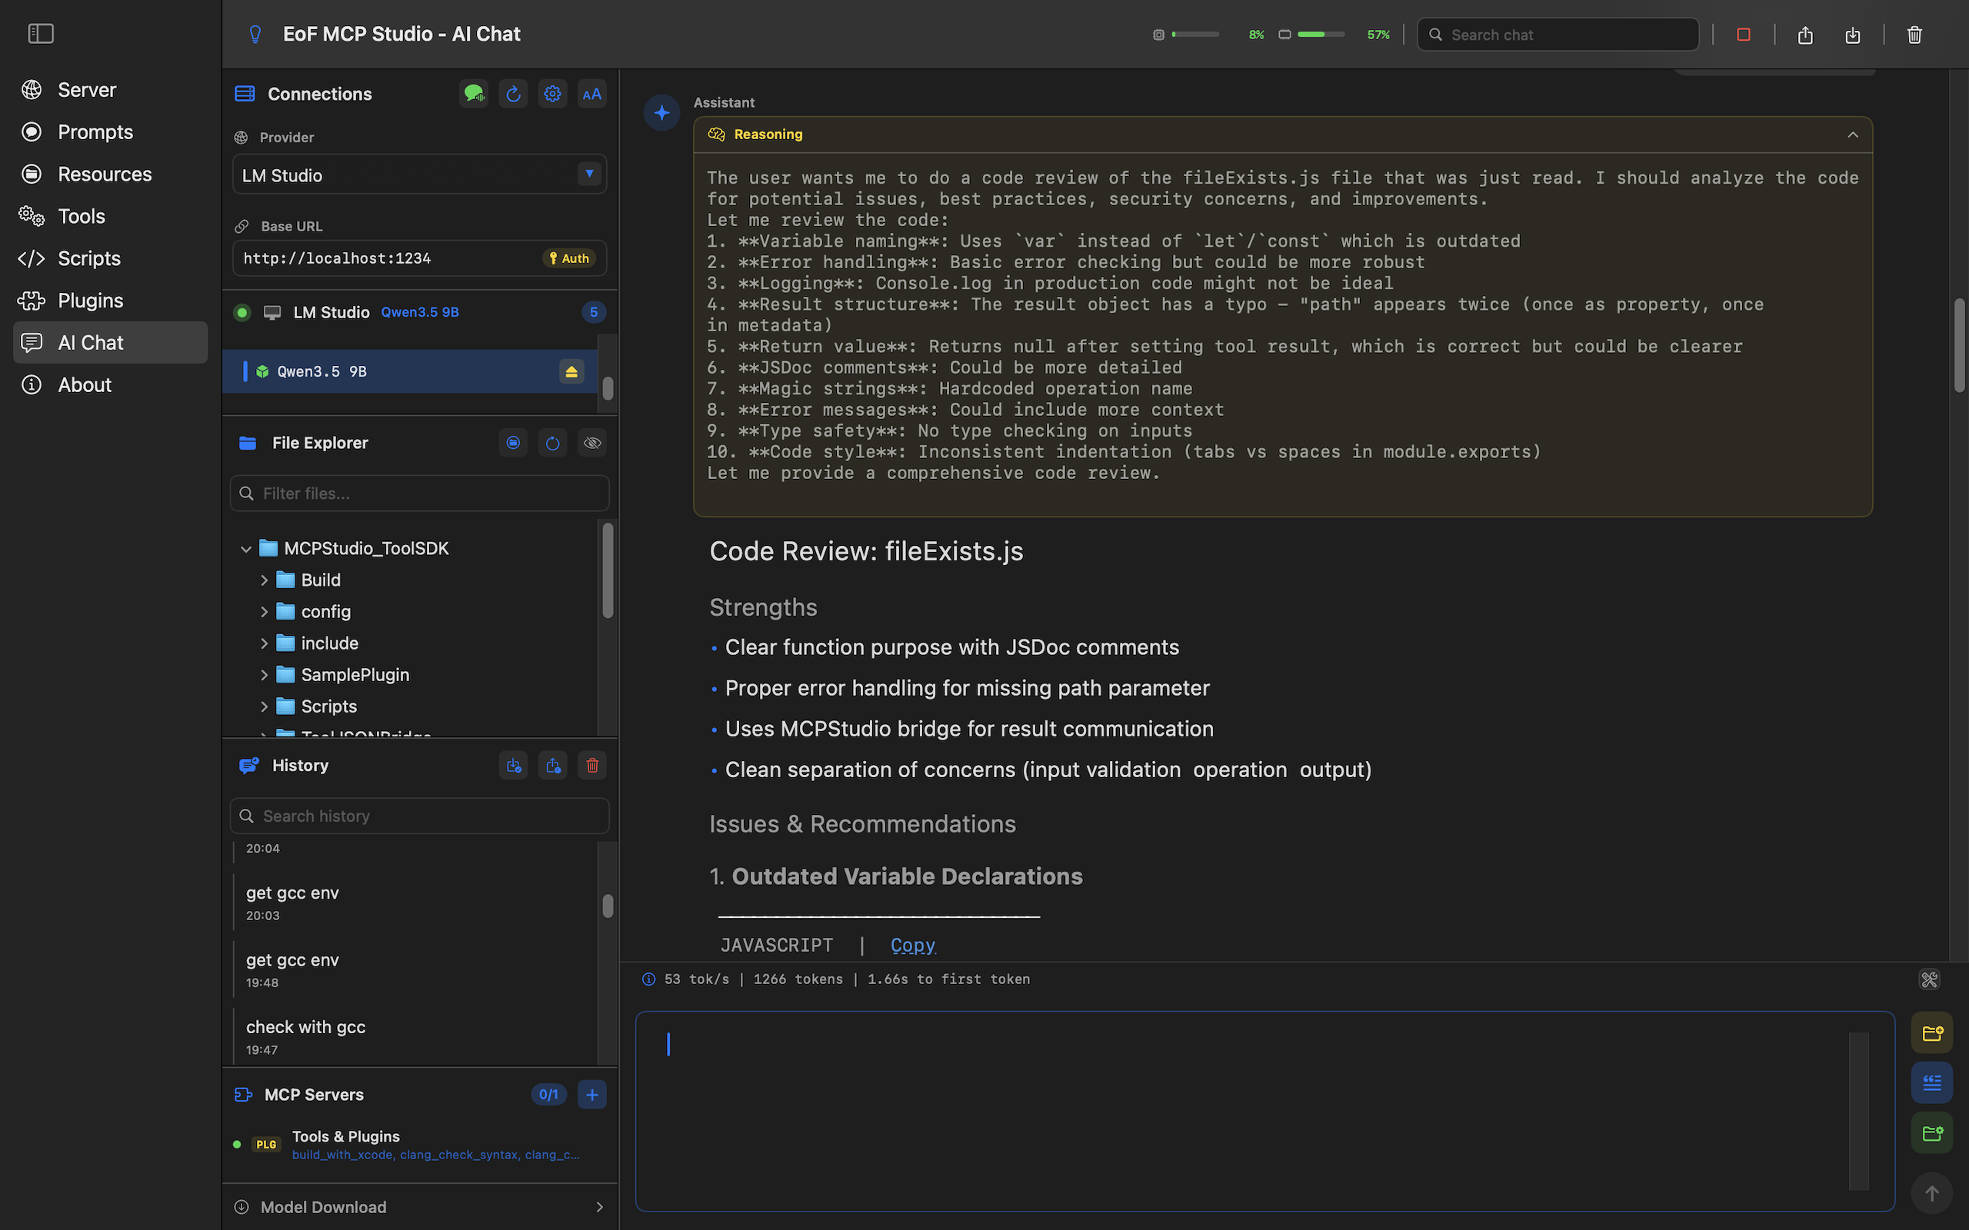Delete chat with top trash icon
This screenshot has height=1230, width=1969.
pyautogui.click(x=1914, y=35)
